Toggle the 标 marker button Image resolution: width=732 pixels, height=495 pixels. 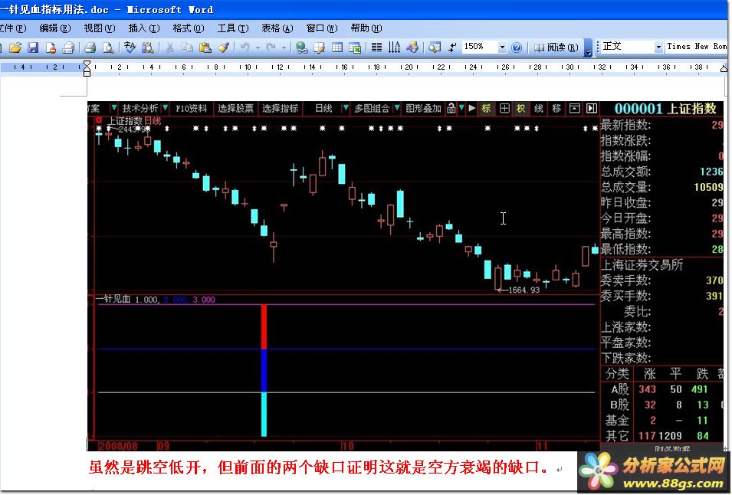pyautogui.click(x=486, y=108)
